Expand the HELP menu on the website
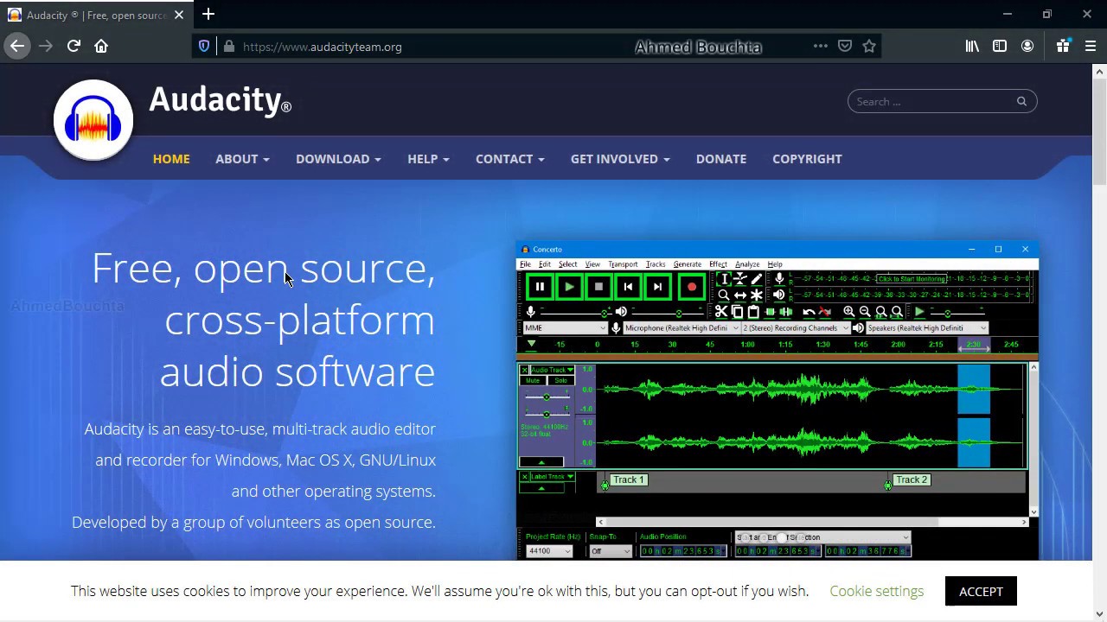The image size is (1107, 622). (428, 159)
